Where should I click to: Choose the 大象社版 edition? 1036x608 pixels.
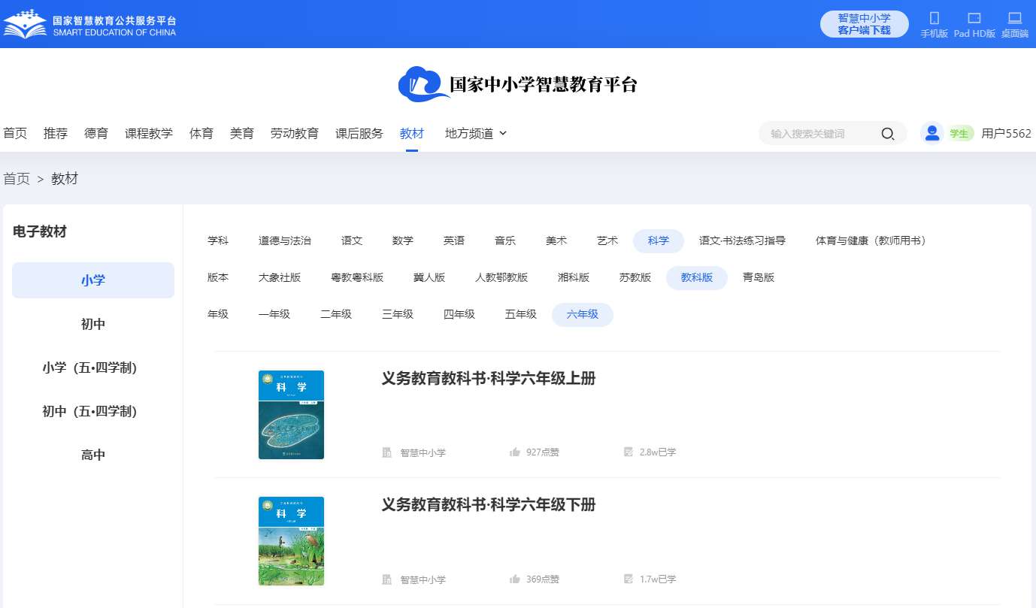point(280,278)
